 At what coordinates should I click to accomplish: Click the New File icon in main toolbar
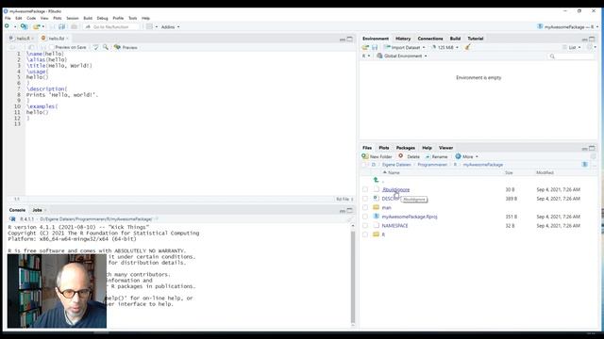click(x=7, y=26)
